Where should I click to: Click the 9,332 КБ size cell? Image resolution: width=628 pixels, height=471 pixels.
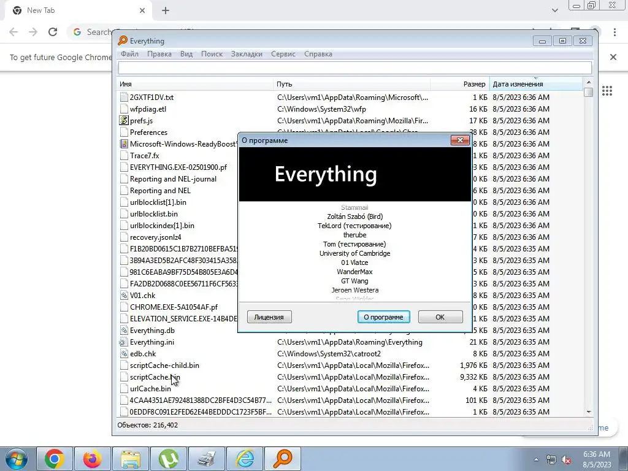coord(473,377)
